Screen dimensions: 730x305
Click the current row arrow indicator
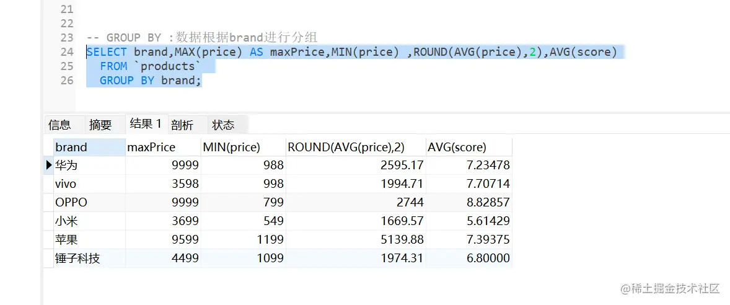[48, 166]
